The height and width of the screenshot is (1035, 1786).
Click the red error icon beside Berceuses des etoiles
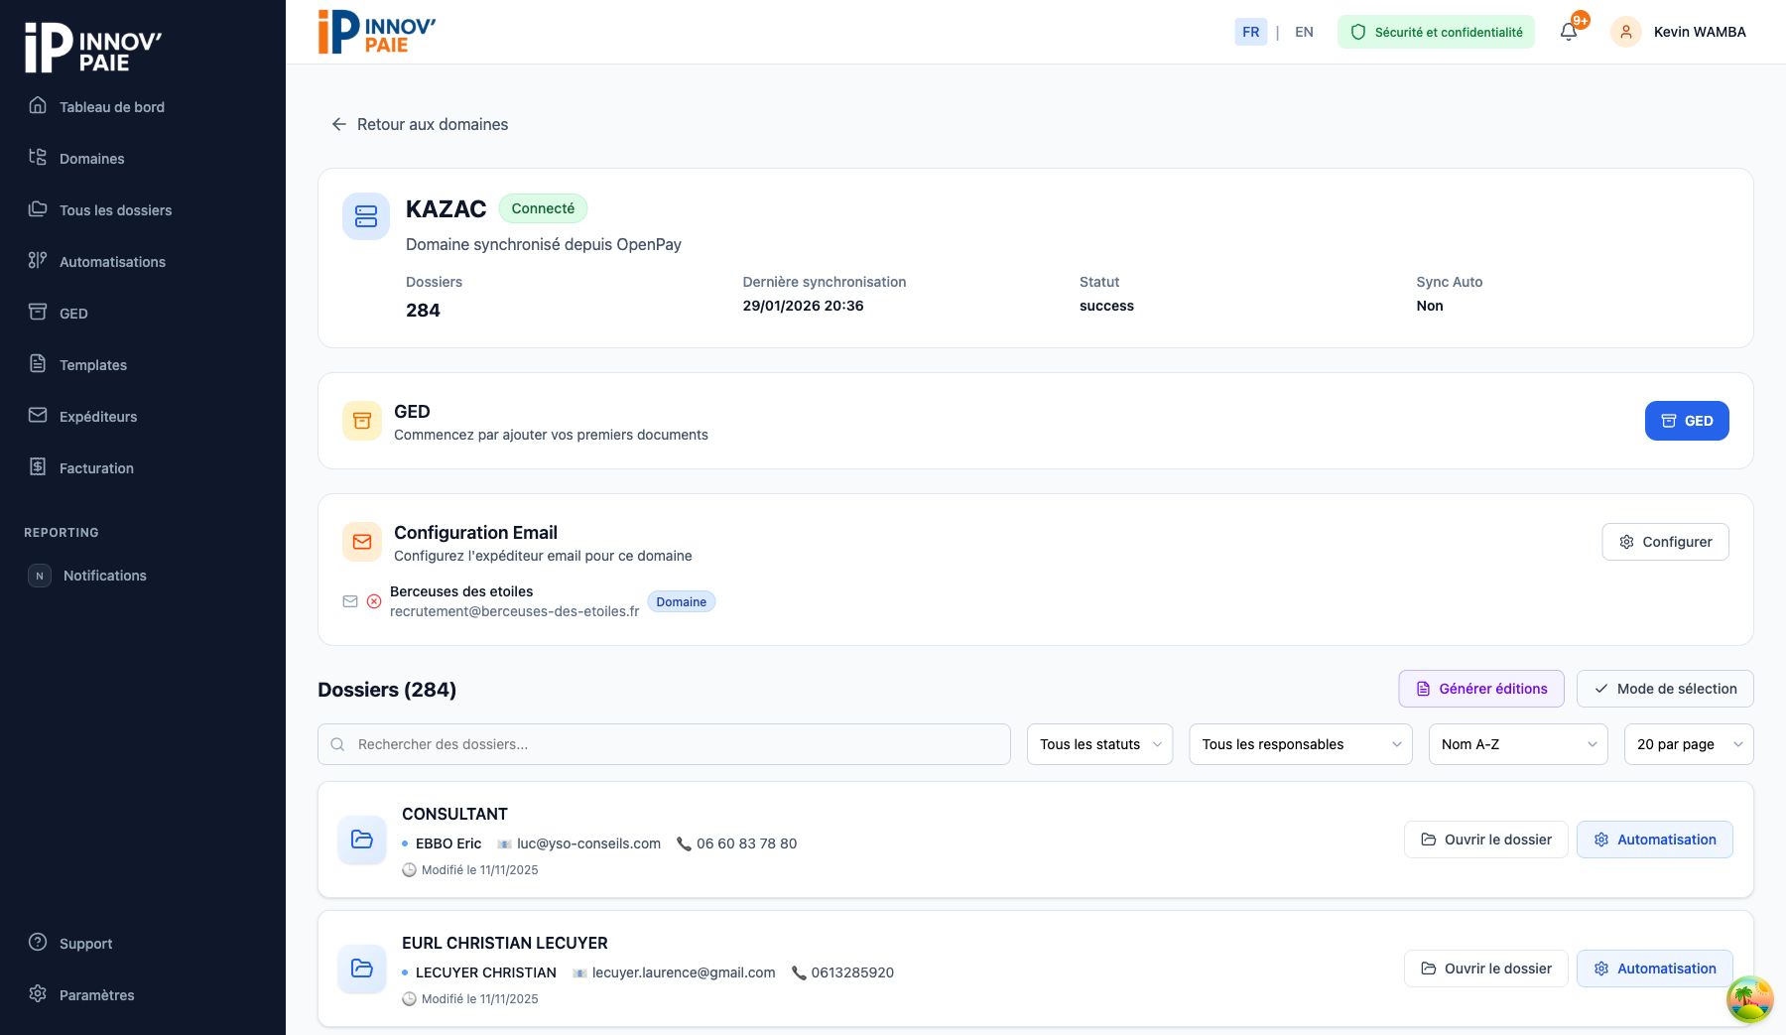coord(374,601)
